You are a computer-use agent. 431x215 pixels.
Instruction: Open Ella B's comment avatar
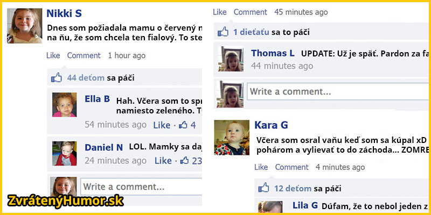pyautogui.click(x=64, y=105)
